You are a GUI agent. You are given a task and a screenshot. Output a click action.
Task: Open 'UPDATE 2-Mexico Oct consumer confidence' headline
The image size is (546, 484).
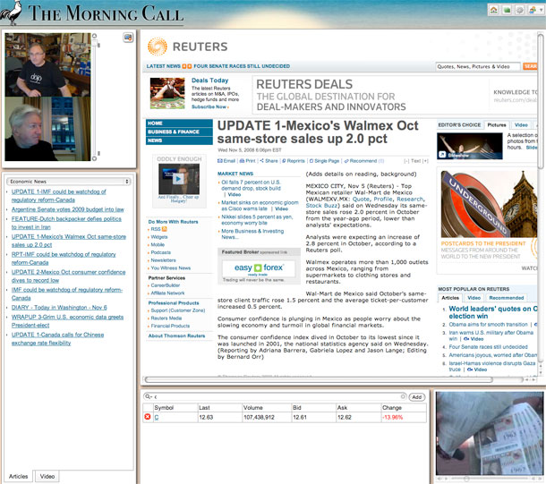pyautogui.click(x=68, y=276)
